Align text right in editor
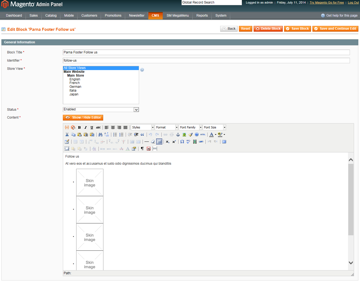The height and width of the screenshot is (283, 360). pyautogui.click(x=119, y=127)
